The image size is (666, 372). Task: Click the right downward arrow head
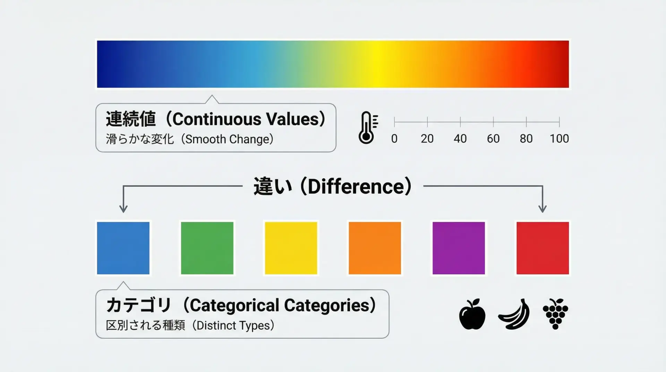[x=543, y=209]
